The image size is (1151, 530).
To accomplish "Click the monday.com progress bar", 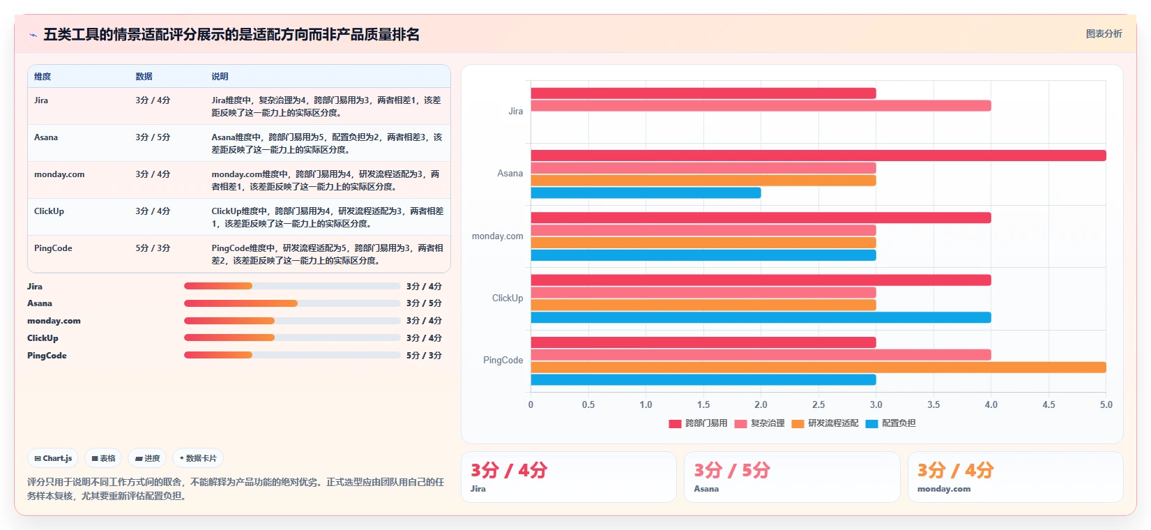I will pos(292,321).
